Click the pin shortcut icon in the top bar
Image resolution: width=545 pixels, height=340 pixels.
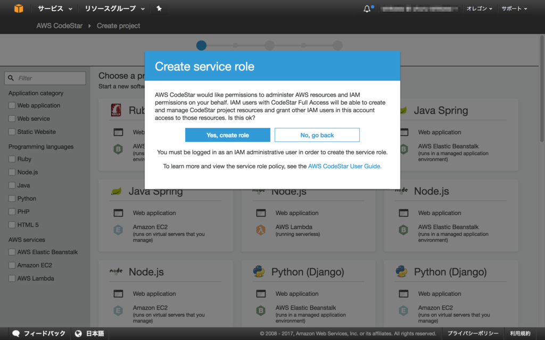(x=159, y=8)
